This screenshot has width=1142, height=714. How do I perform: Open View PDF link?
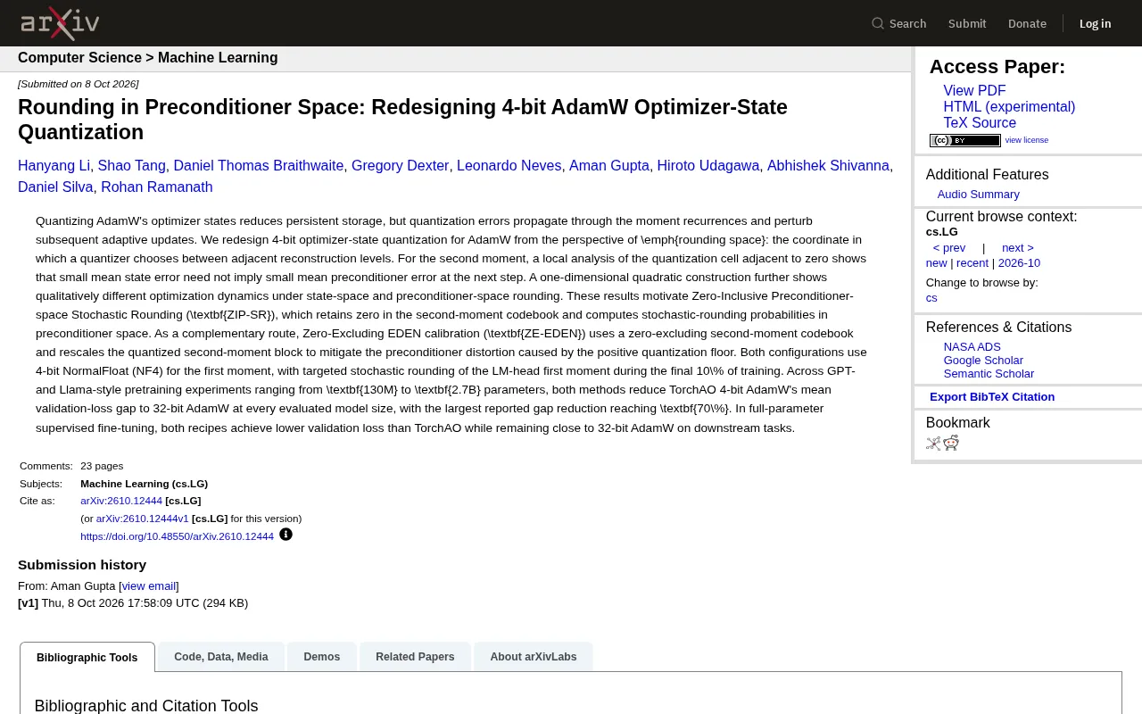coord(974,91)
